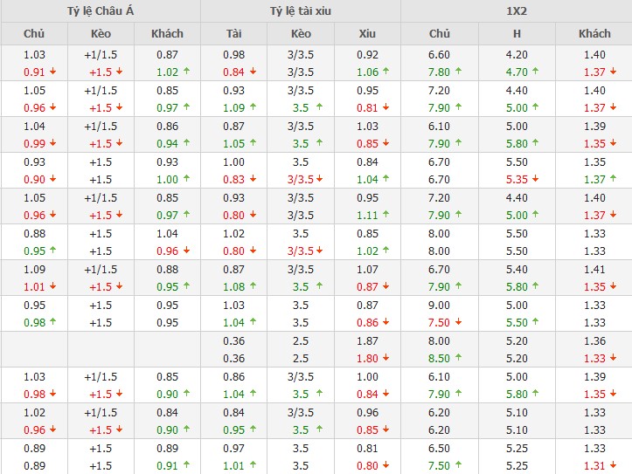
Task: Click the 4.20 draw odds value
Action: tap(517, 55)
